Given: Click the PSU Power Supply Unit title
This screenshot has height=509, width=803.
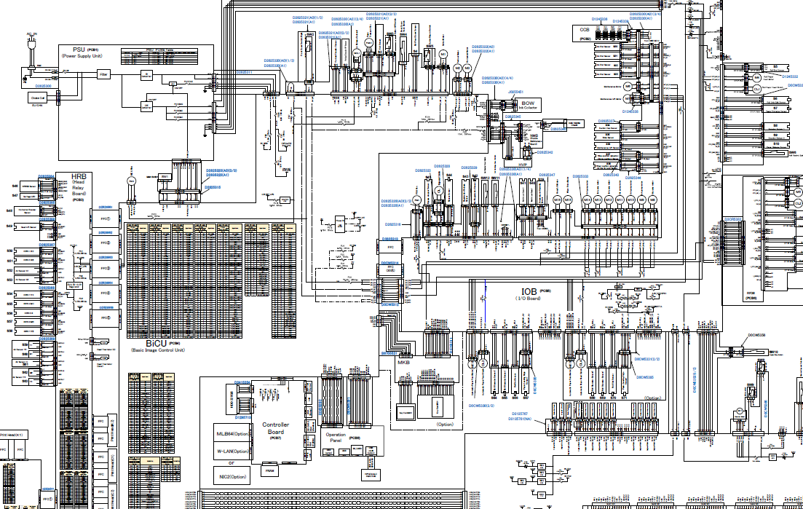Looking at the screenshot, I should tap(79, 51).
